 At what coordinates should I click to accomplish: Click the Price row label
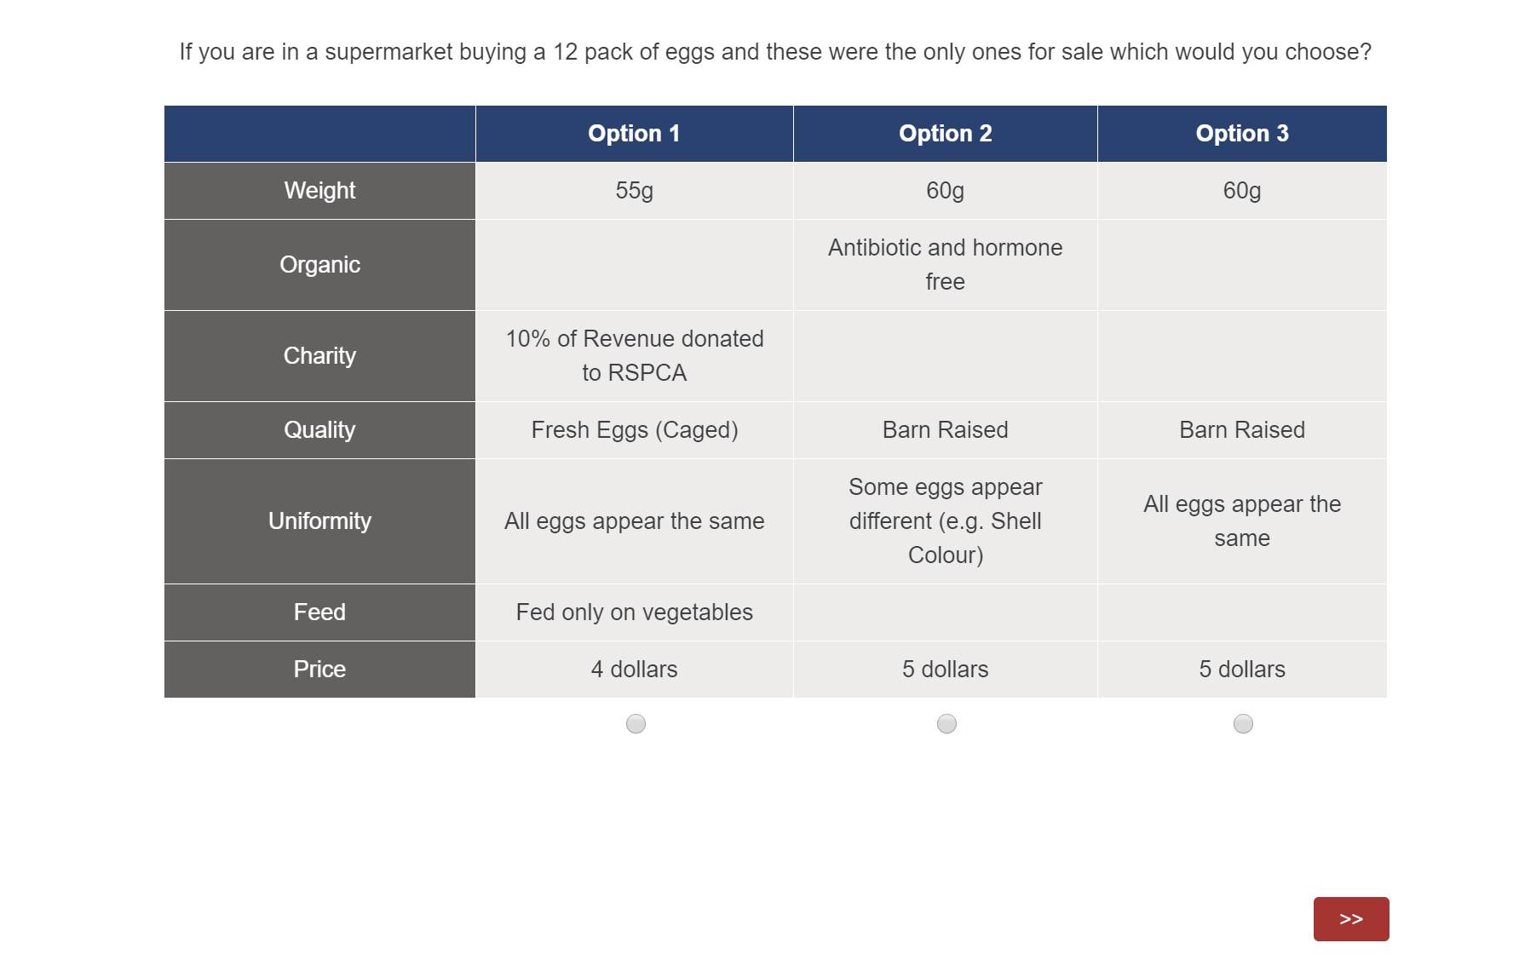click(x=319, y=669)
